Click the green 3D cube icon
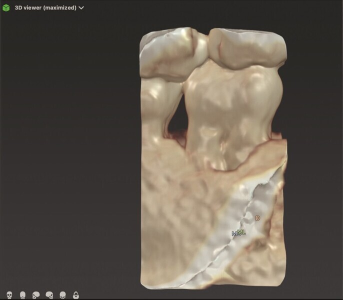The image size is (343, 300). coord(6,8)
